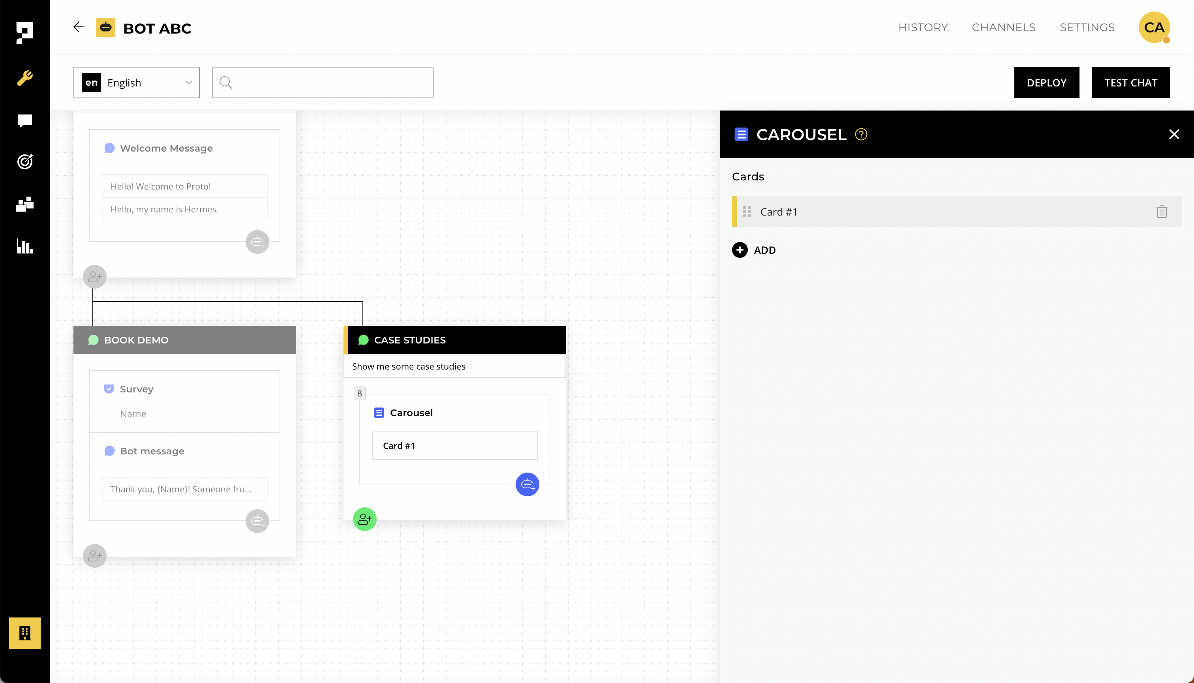
Task: Open the bar chart analytics icon
Action: tap(25, 246)
